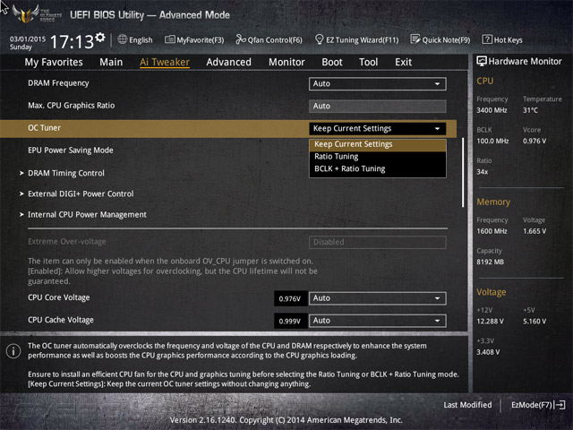The width and height of the screenshot is (573, 430).
Task: Select EPU Power Saving Mode row
Action: [71, 150]
